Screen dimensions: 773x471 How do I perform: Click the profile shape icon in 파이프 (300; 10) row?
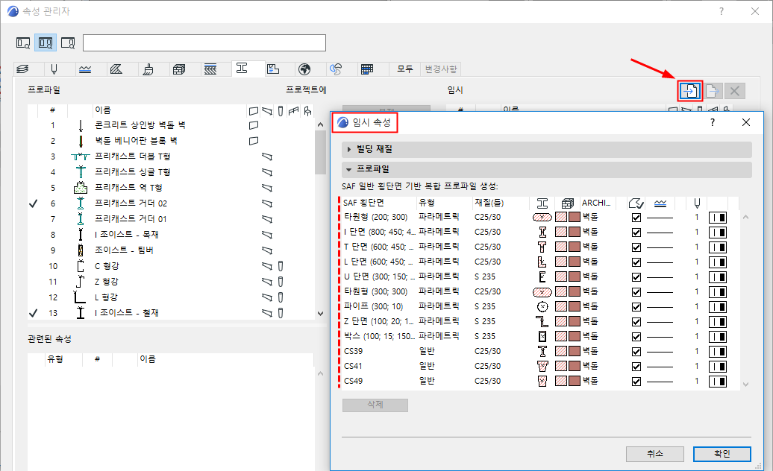pos(542,306)
